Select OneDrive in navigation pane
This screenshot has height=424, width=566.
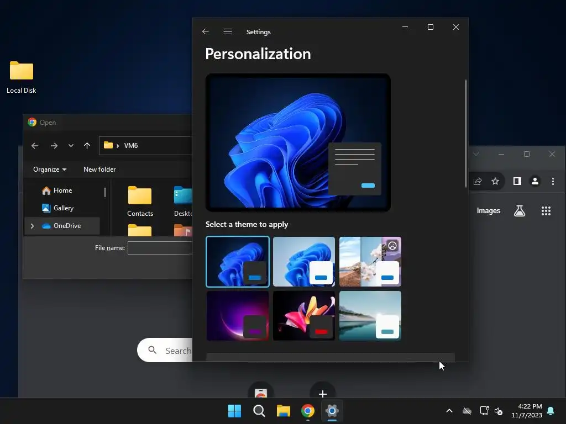pyautogui.click(x=62, y=226)
